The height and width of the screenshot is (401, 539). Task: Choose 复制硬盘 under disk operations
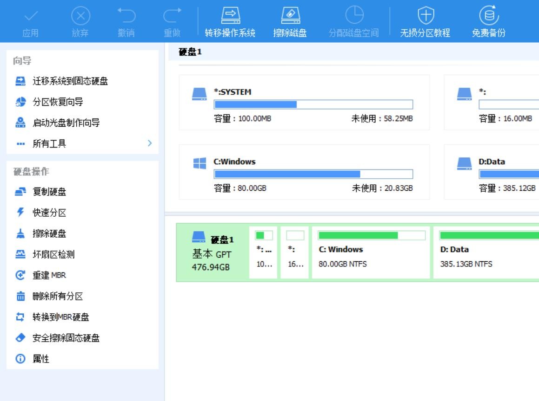[x=49, y=192]
